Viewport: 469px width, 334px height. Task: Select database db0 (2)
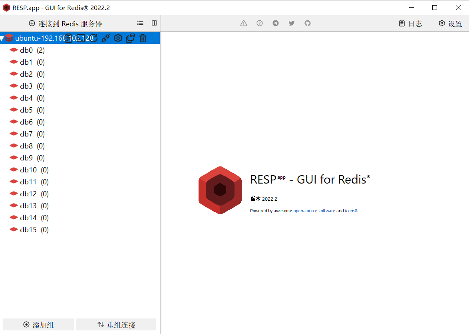point(80,50)
